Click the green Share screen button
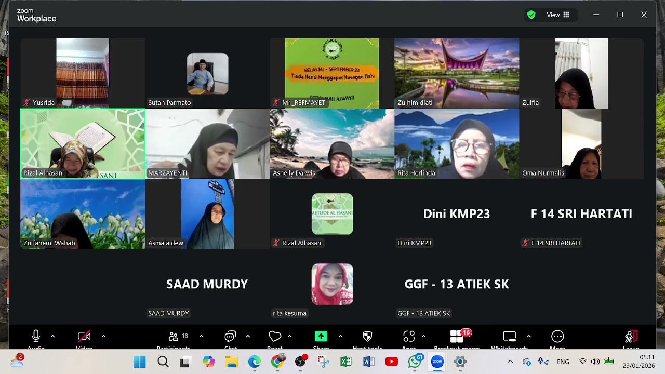Screen dimensions: 665x374 (321, 337)
